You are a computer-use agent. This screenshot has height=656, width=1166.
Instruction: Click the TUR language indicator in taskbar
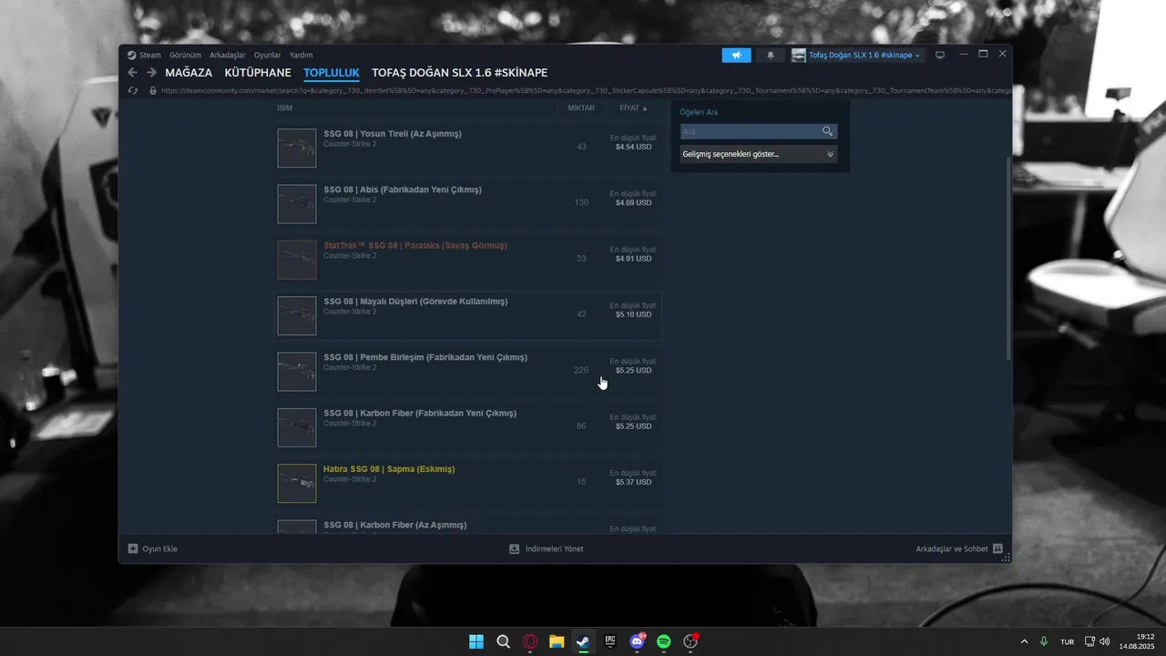point(1067,641)
